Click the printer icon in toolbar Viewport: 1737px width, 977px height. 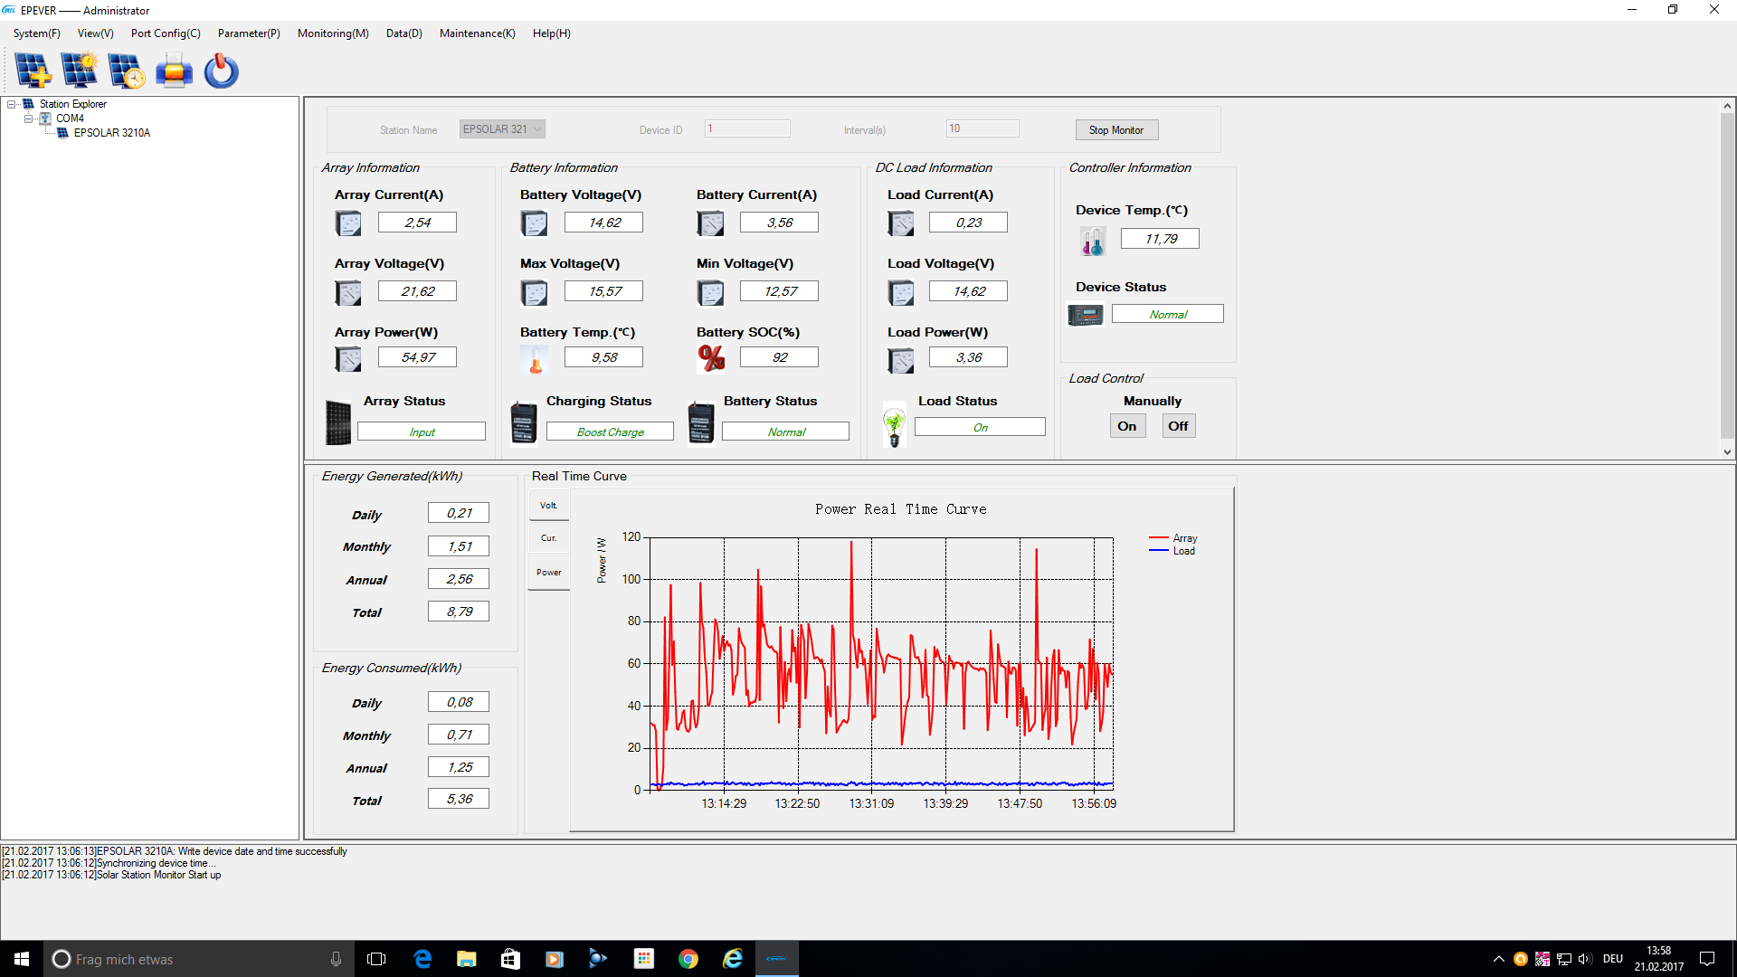[174, 71]
